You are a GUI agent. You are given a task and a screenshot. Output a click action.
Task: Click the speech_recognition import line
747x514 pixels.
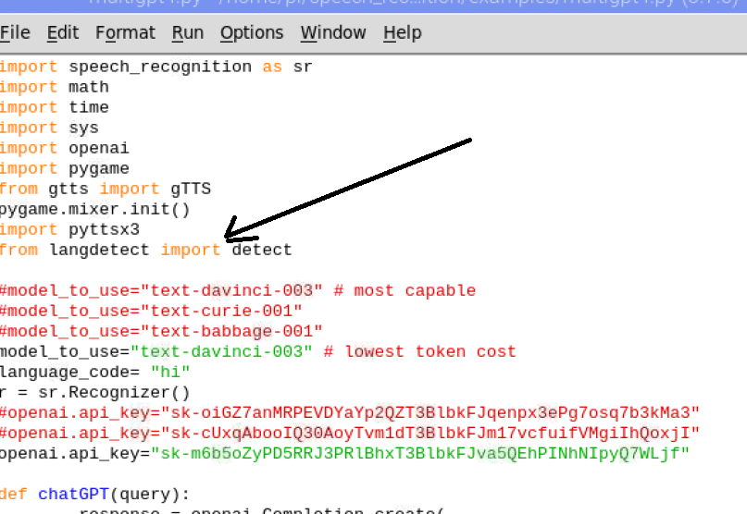point(156,67)
